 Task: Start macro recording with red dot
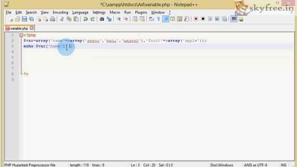[x=196, y=19]
